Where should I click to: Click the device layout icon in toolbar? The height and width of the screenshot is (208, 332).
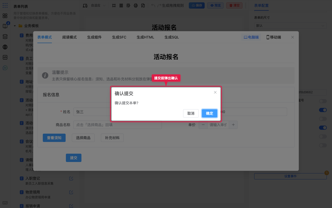click(85, 5)
